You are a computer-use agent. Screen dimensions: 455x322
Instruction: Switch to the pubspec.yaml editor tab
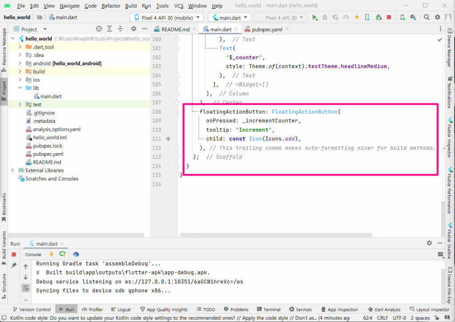(263, 29)
